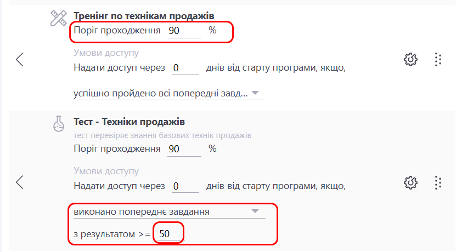Click the training icon beside Тренінг по технікам продажів

(x=58, y=19)
